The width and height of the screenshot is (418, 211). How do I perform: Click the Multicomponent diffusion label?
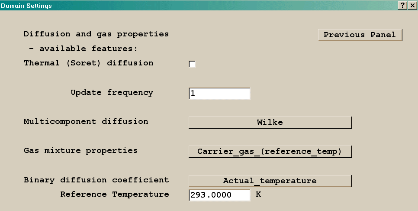click(86, 122)
